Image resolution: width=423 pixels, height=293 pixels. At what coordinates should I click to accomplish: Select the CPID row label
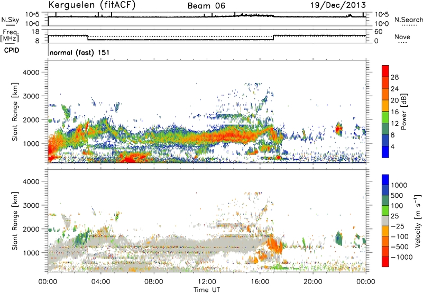pyautogui.click(x=12, y=50)
